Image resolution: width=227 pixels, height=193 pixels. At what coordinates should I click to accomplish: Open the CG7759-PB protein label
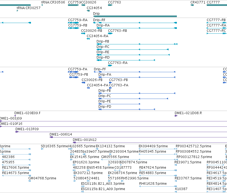pyautogui.click(x=79, y=75)
